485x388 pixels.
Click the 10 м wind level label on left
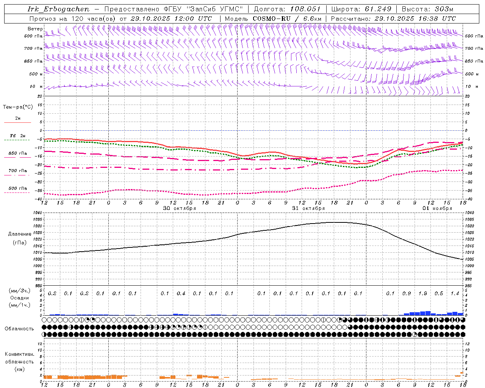coord(36,86)
